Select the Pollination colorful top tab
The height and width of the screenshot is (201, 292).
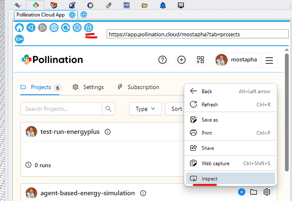36,5
